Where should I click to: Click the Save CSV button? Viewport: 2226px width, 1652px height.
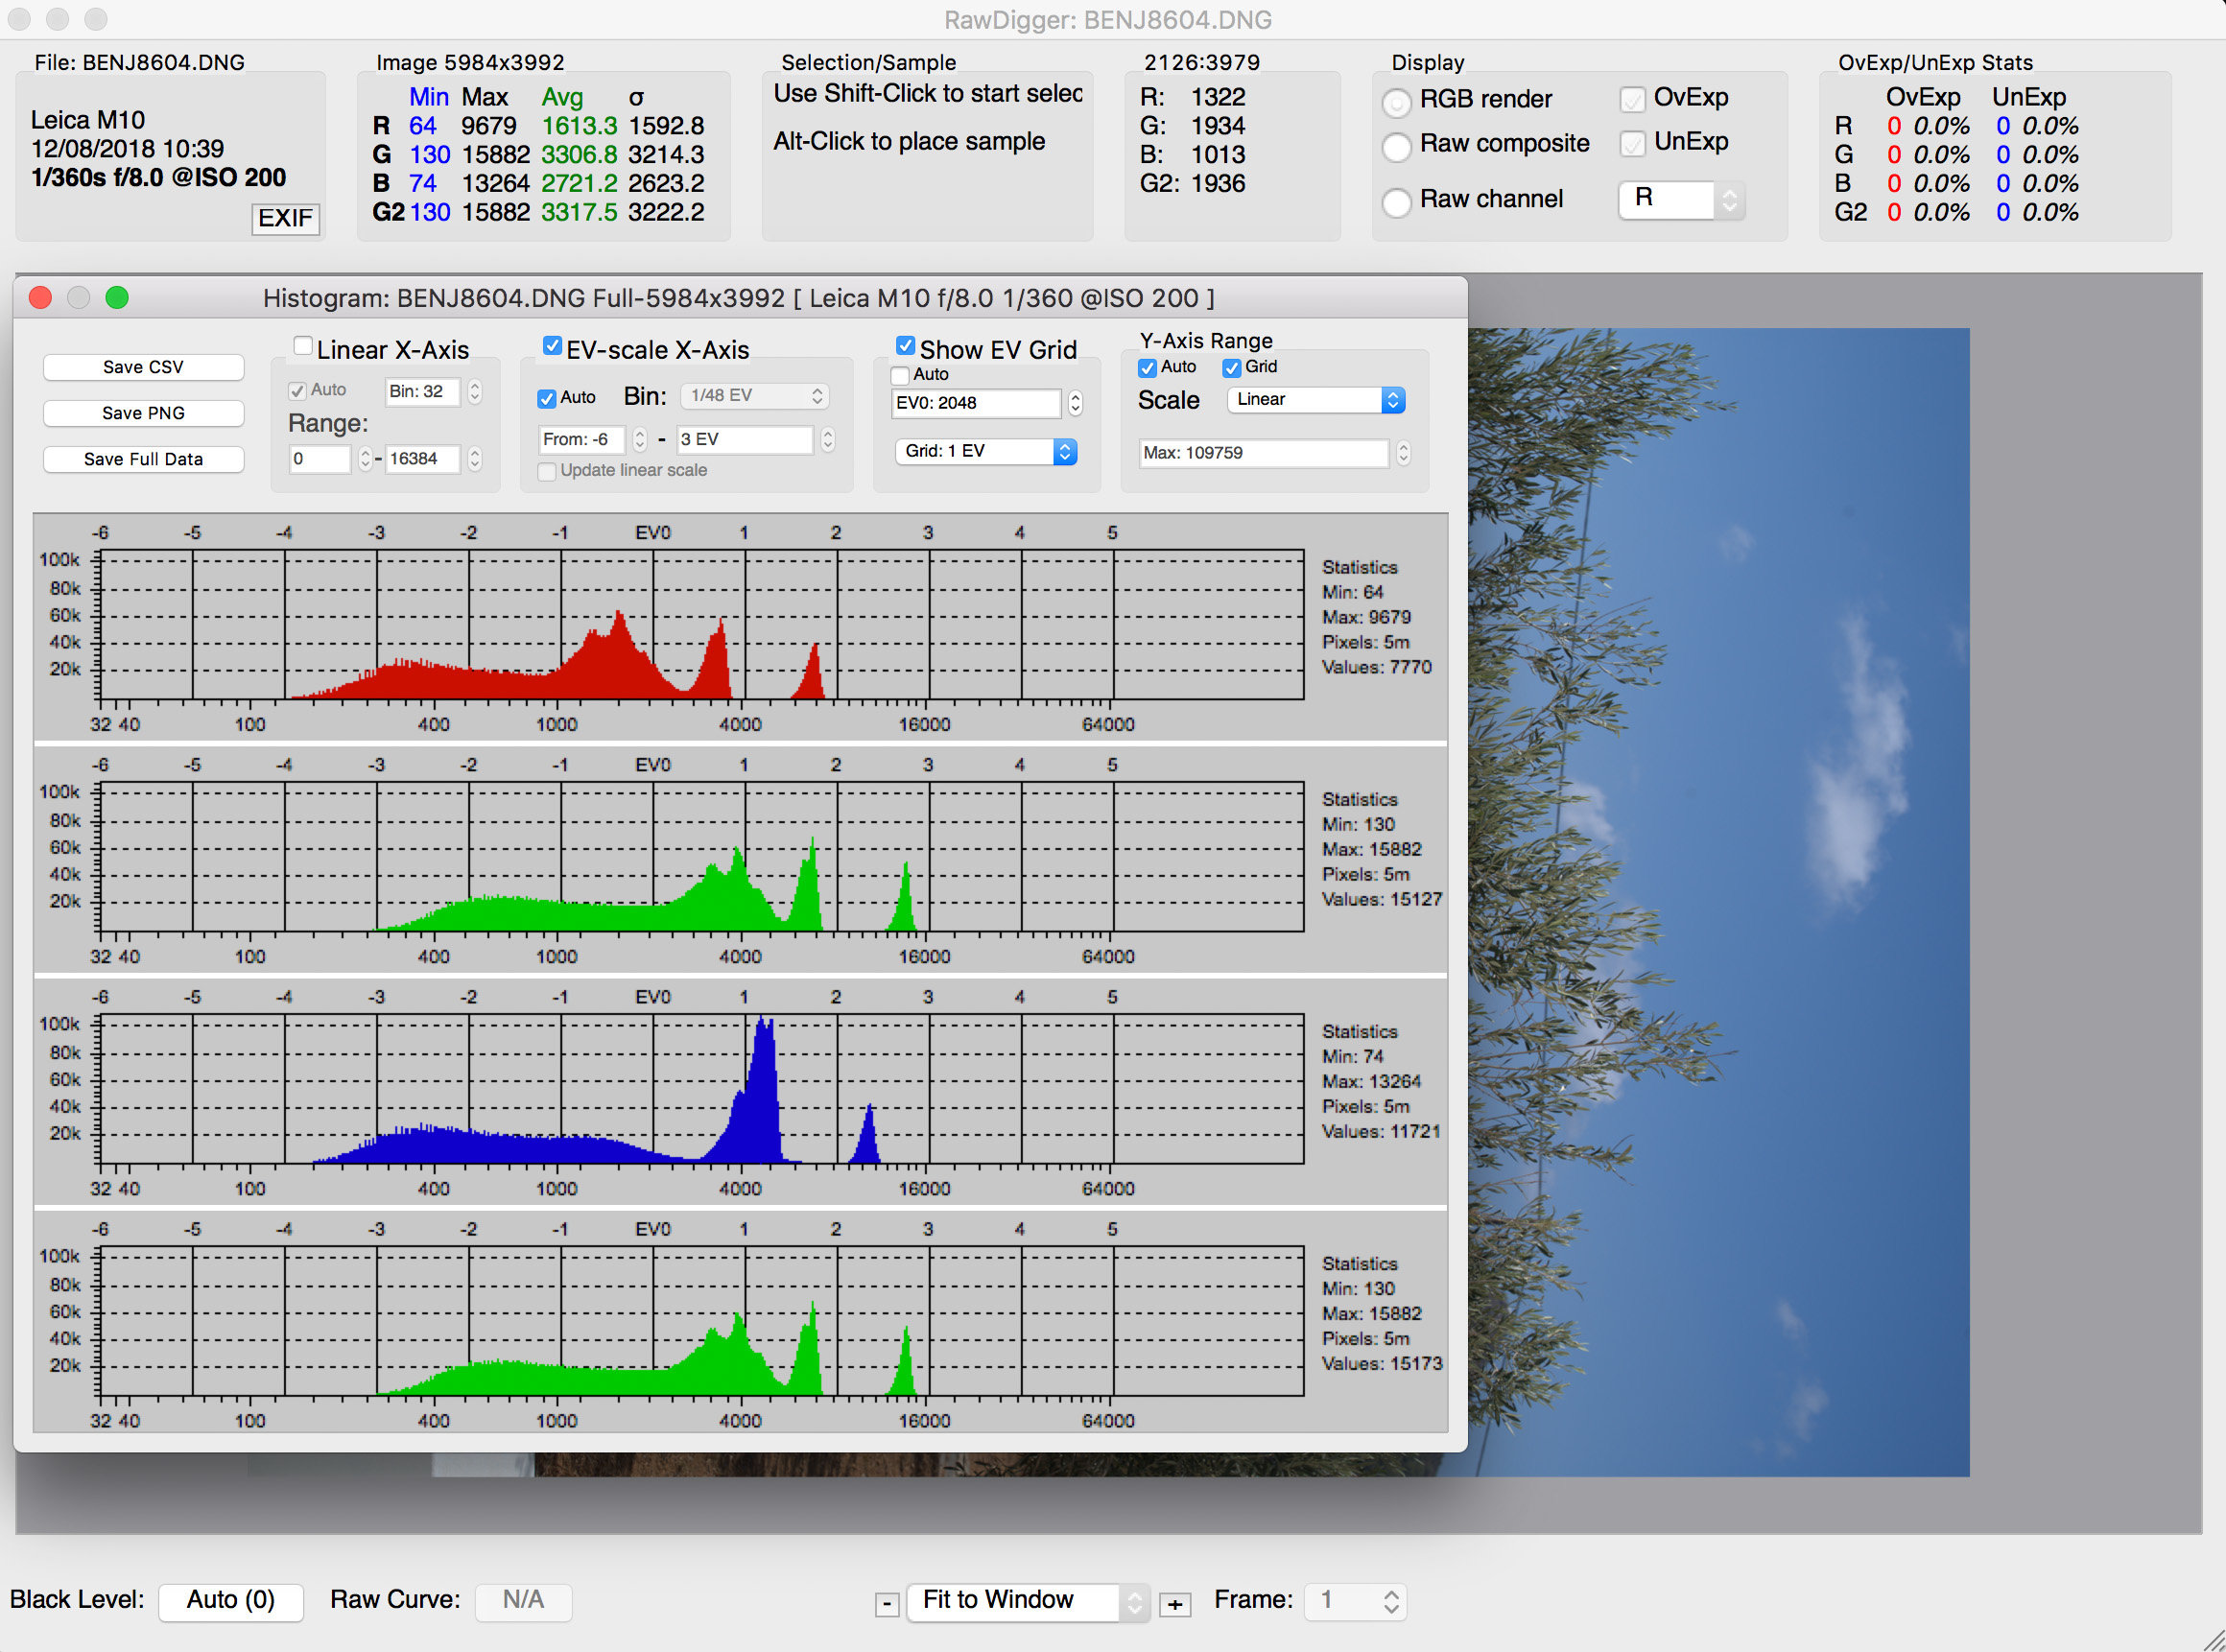pos(143,367)
